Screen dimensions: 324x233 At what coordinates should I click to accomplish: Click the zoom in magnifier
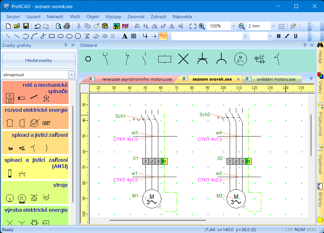202,26
